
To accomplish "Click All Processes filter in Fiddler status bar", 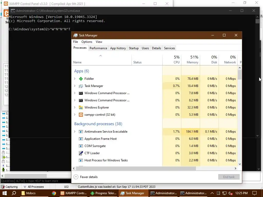I will click(x=34, y=187).
